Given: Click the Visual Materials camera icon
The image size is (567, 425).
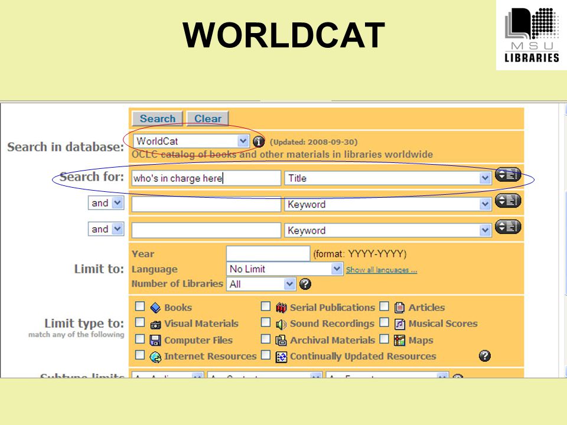Looking at the screenshot, I should point(155,324).
